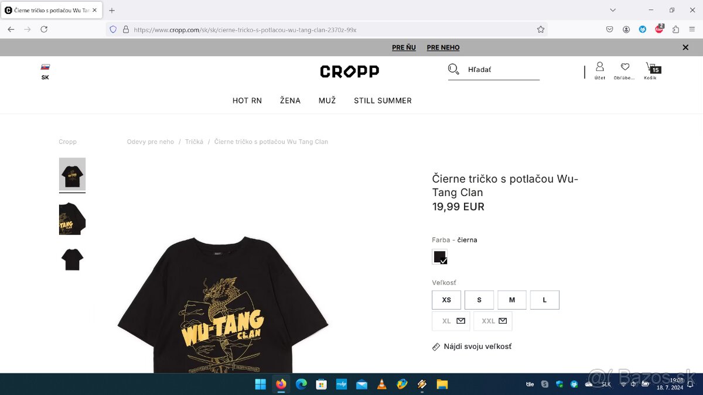Click the search magnifier icon

coord(453,70)
